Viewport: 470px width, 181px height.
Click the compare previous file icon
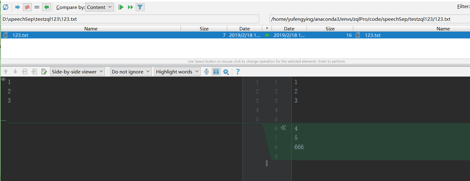(x=25, y=72)
